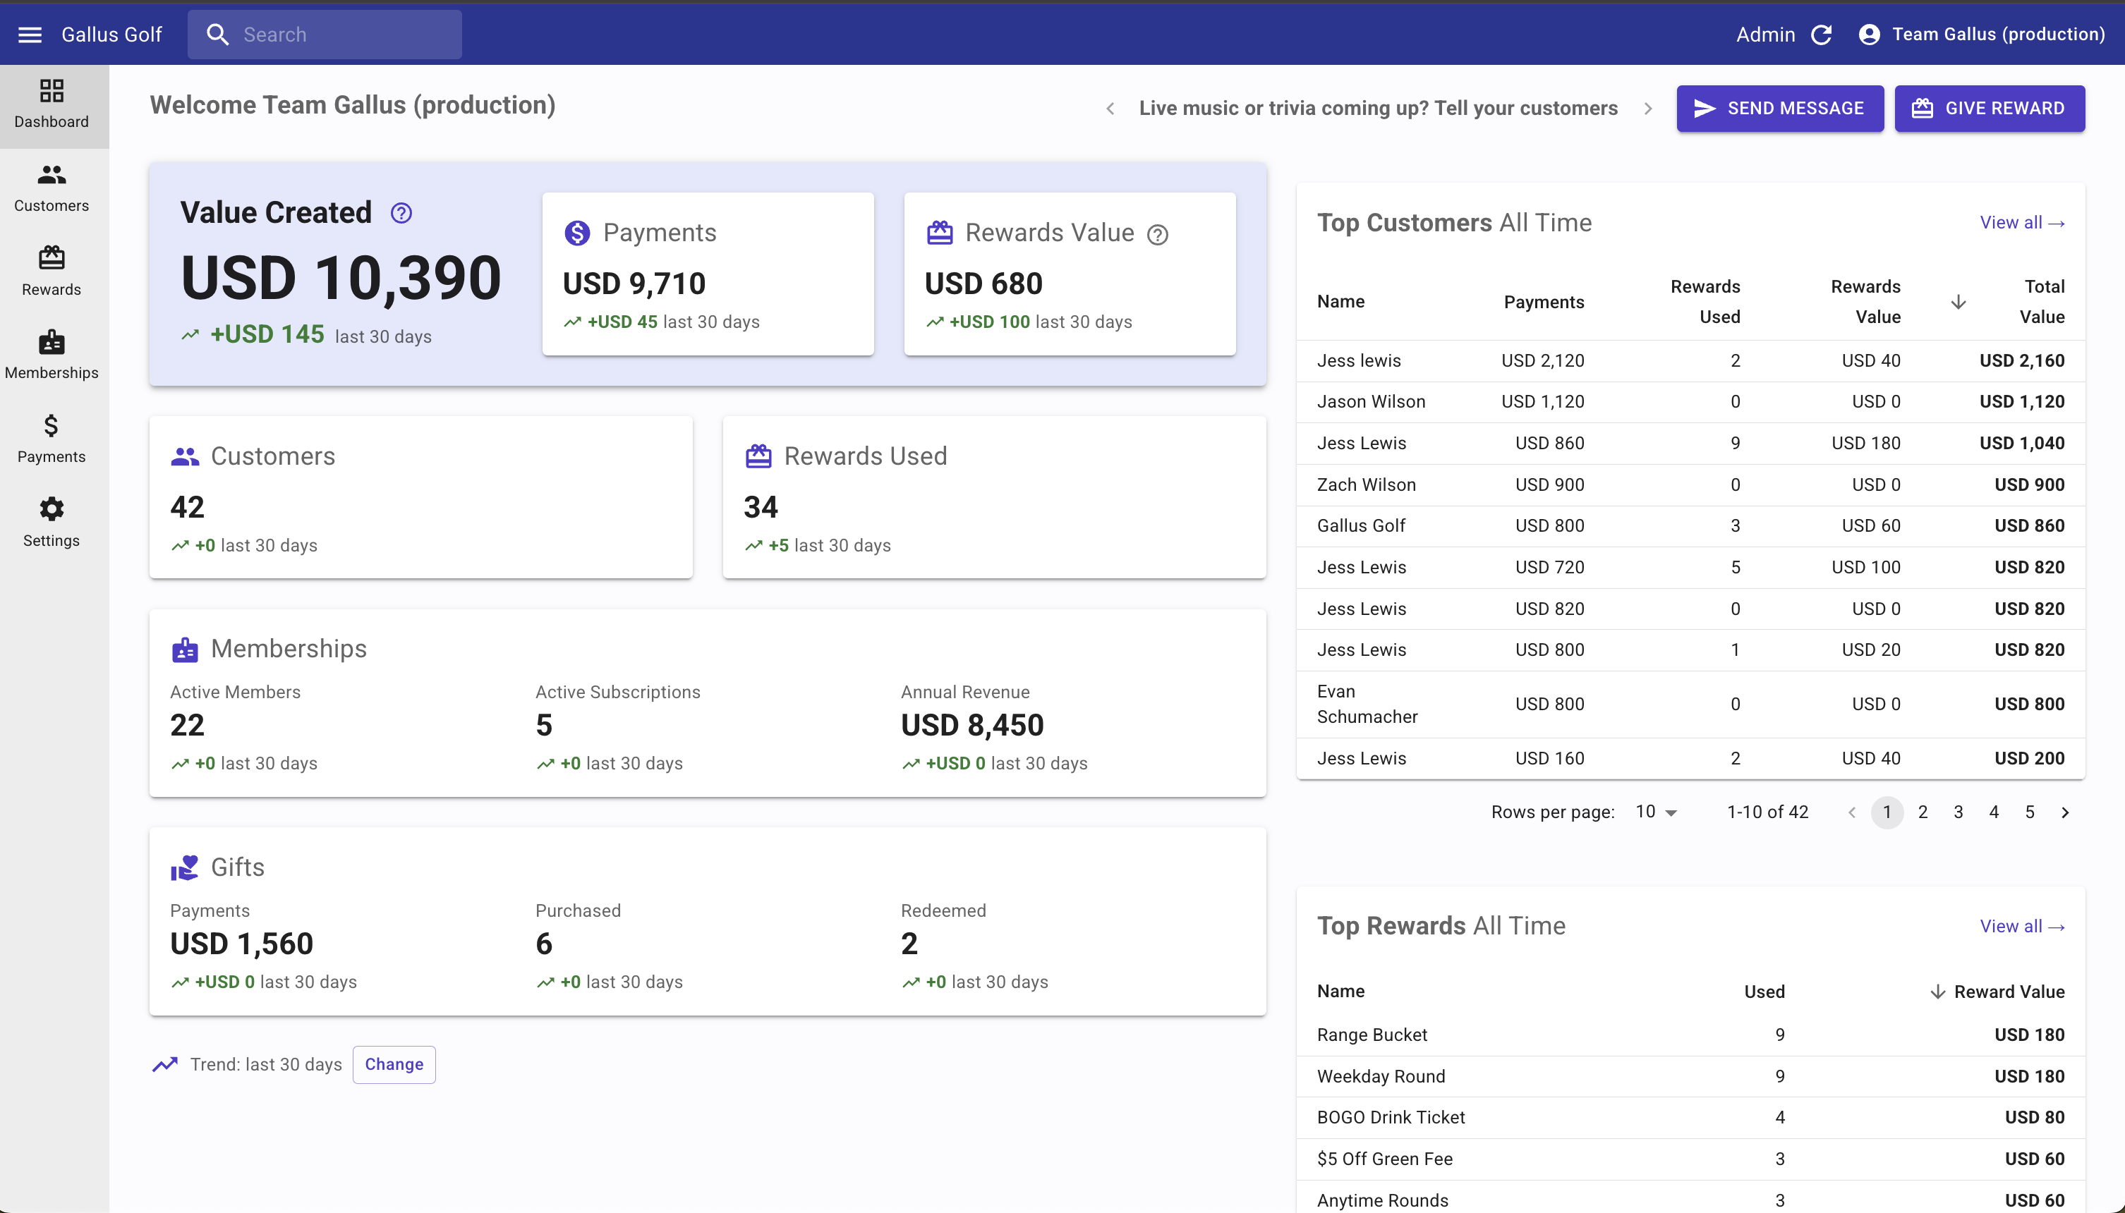Expand the Rows per page dropdown
This screenshot has height=1213, width=2125.
click(x=1657, y=812)
